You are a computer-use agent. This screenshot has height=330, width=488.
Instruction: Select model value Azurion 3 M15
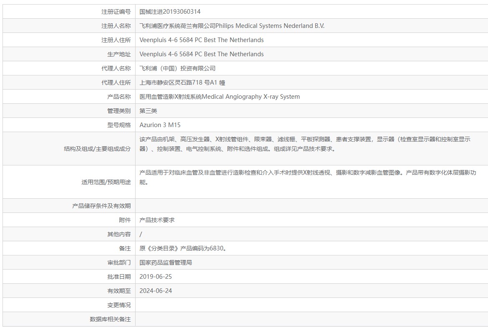[x=160, y=125]
